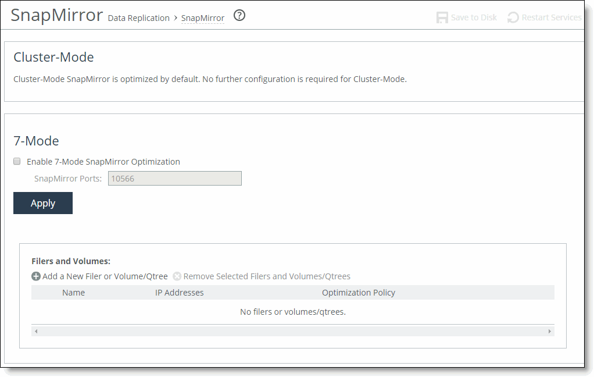Viewport: 594px width, 377px height.
Task: Click the horizontal scrollbar track in the filers table
Action: 293,331
